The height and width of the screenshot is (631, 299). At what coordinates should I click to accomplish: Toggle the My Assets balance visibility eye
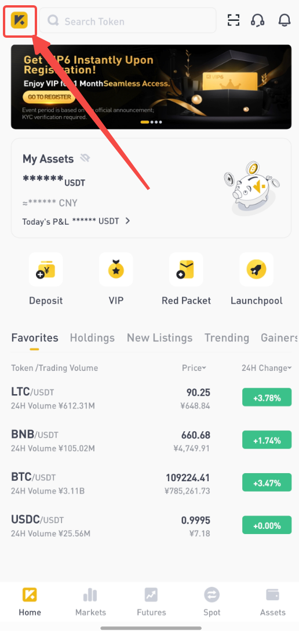(x=85, y=158)
